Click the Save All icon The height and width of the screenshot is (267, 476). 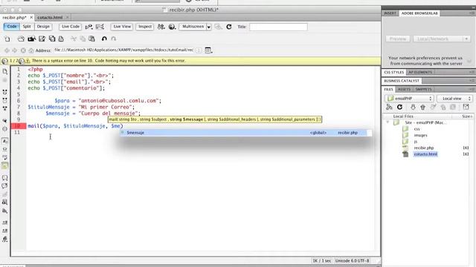52,39
